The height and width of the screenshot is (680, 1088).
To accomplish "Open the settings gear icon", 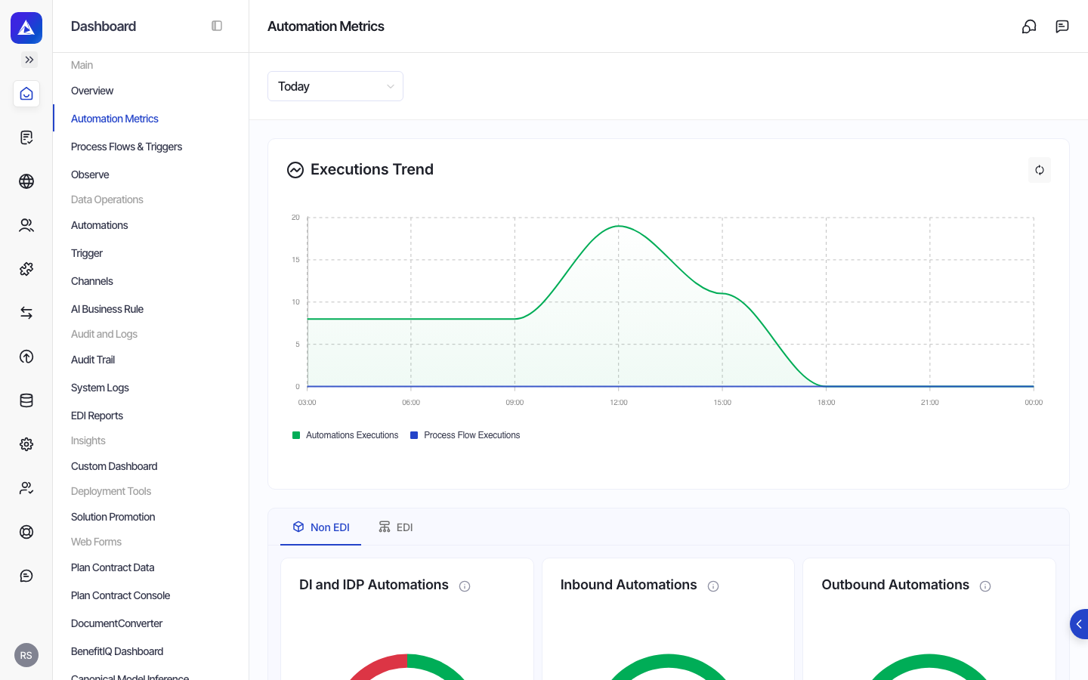I will pyautogui.click(x=26, y=444).
